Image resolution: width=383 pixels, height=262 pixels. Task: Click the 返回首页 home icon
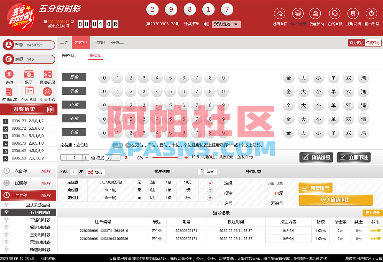[280, 13]
